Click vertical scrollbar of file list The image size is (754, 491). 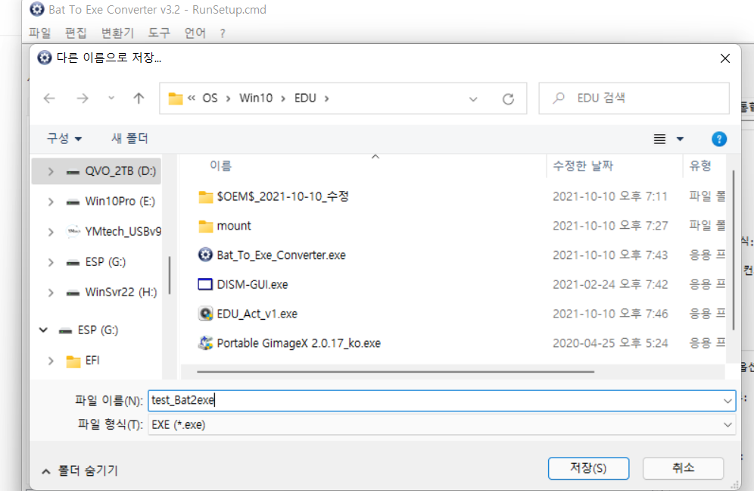(733, 250)
